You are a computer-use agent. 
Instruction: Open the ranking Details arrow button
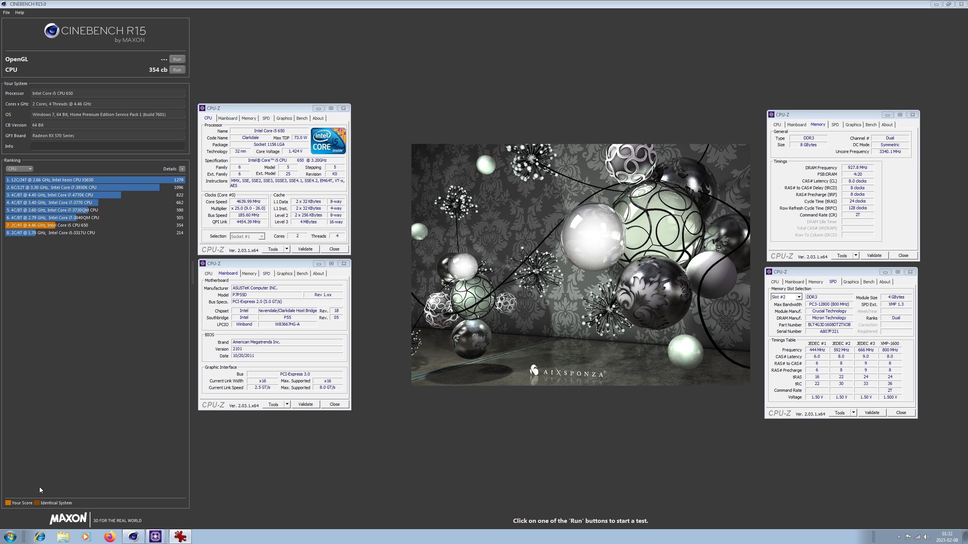click(182, 169)
